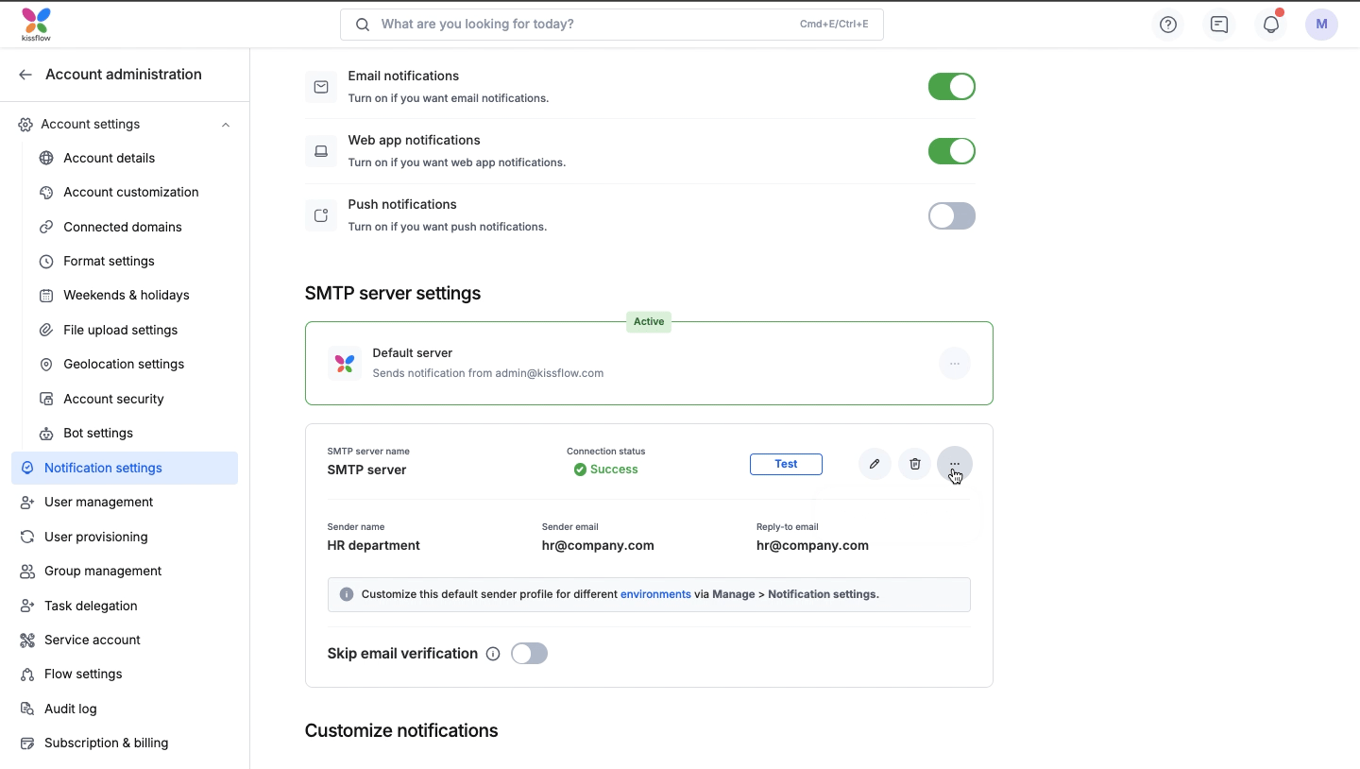The height and width of the screenshot is (769, 1360).
Task: Click the trash delete icon for SMTP server
Action: click(915, 464)
